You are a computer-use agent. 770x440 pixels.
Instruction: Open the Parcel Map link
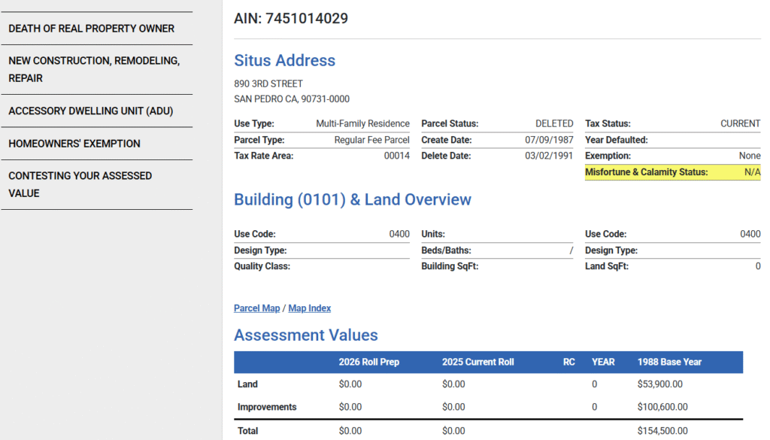(257, 308)
